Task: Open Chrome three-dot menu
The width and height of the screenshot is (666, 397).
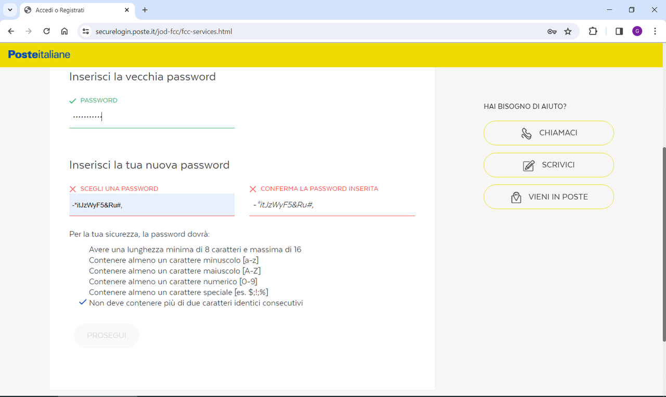Action: [655, 31]
